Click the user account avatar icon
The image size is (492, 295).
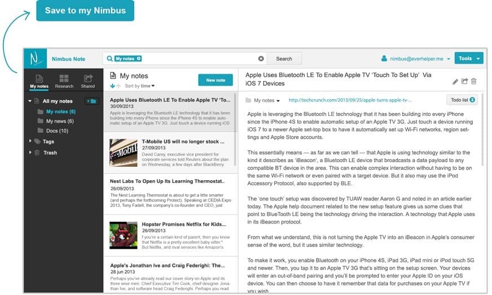[x=384, y=59]
